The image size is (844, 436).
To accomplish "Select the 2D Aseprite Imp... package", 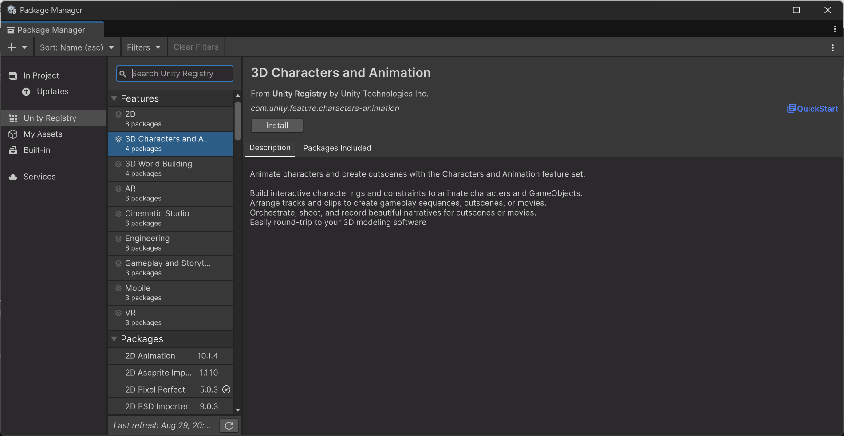I will tap(170, 373).
